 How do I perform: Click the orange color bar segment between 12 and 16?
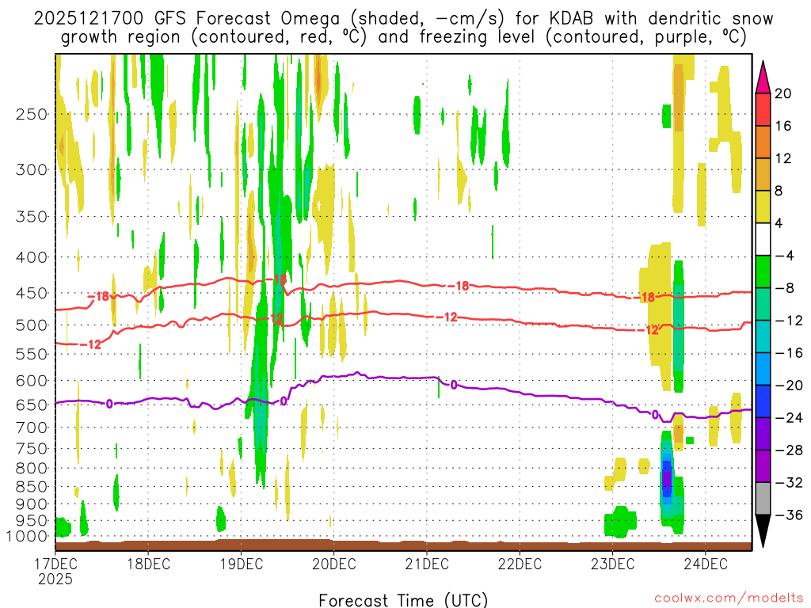763,142
